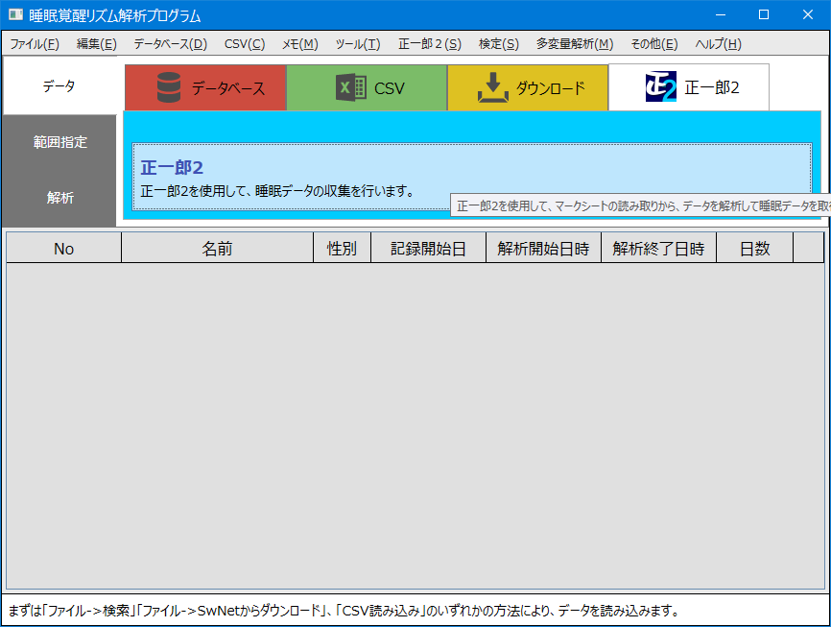Sort by the 記録開始日 column header

coord(428,249)
